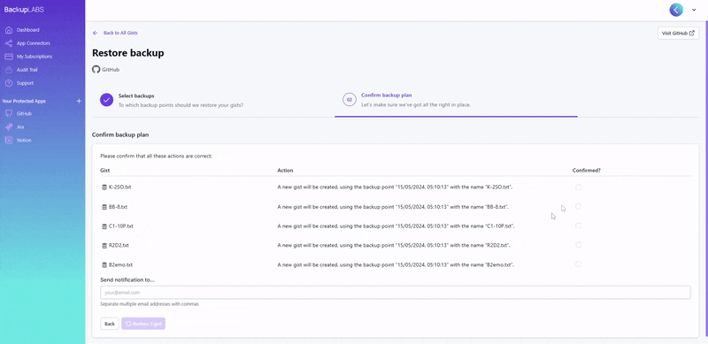The height and width of the screenshot is (344, 708).
Task: Go to Dashboard in the sidebar
Action: (x=28, y=30)
